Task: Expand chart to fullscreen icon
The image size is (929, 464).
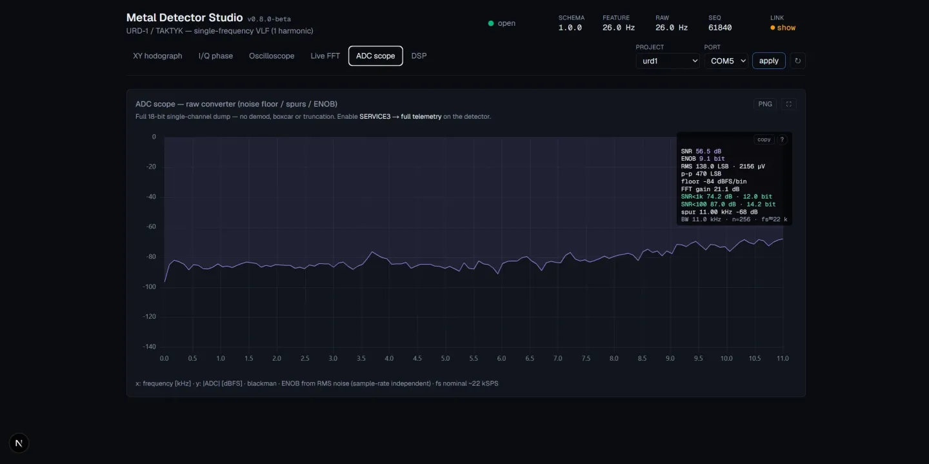Action: 788,104
